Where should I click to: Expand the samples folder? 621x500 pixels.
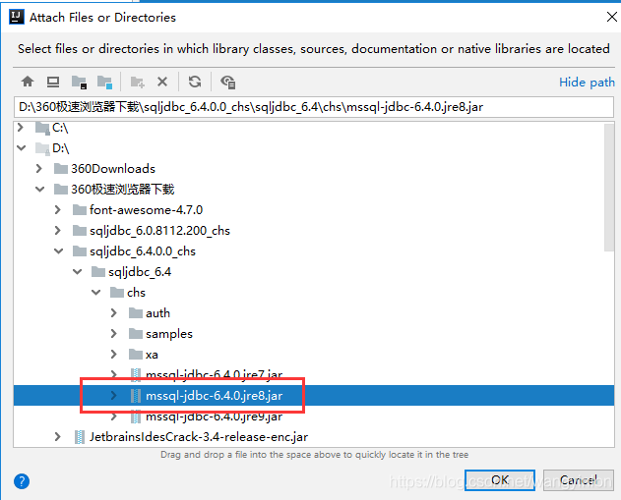coord(114,334)
